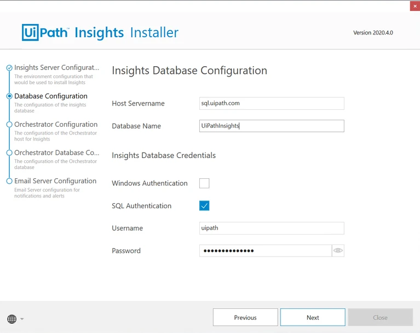Click the greyed Close button

point(381,317)
